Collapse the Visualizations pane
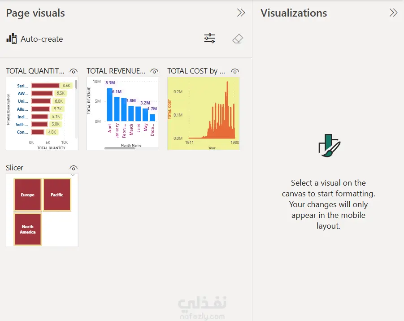 tap(393, 13)
